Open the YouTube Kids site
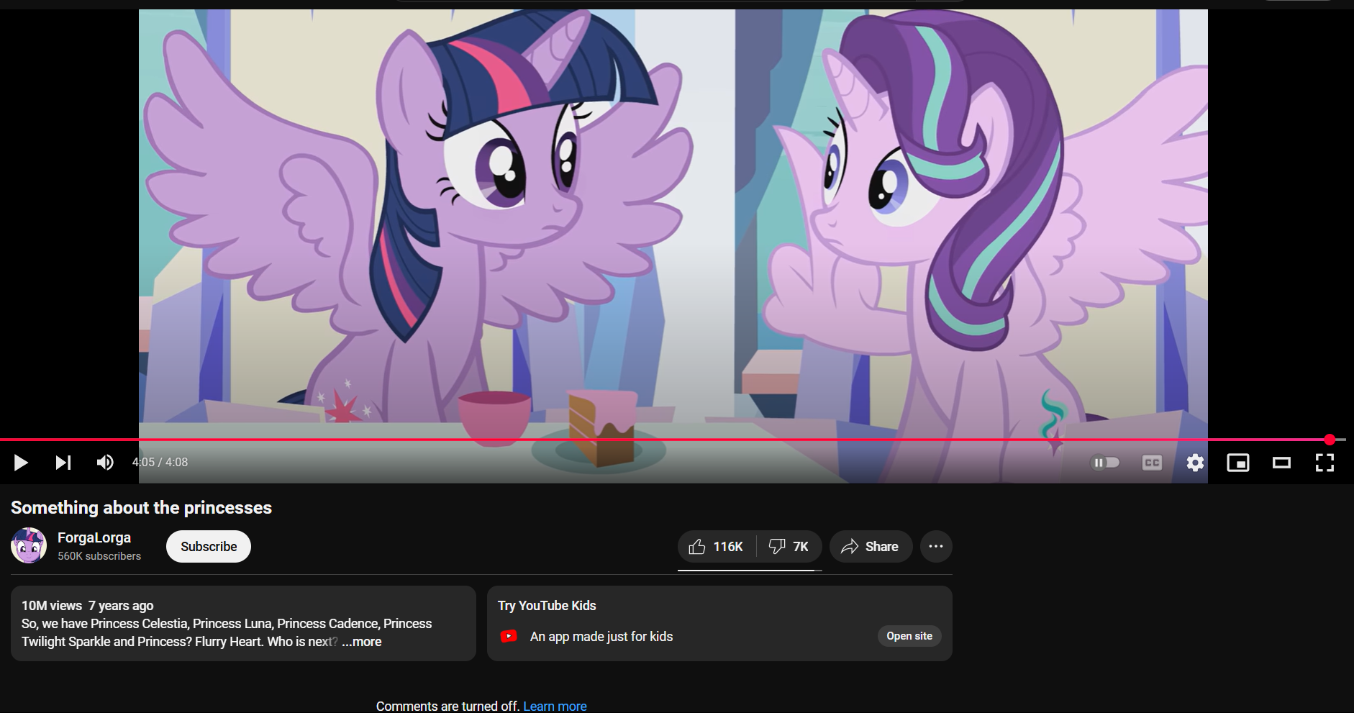 click(909, 636)
